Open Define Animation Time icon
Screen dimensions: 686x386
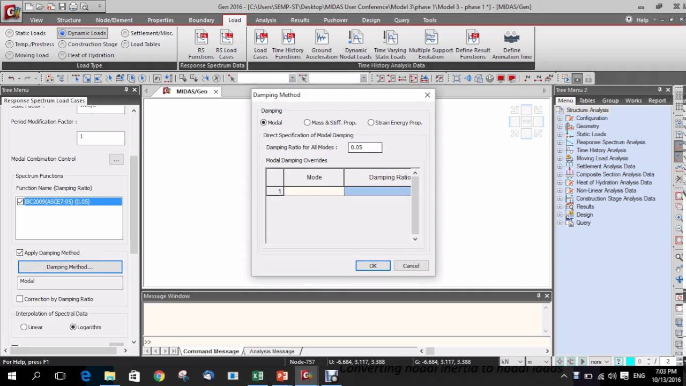tap(512, 44)
